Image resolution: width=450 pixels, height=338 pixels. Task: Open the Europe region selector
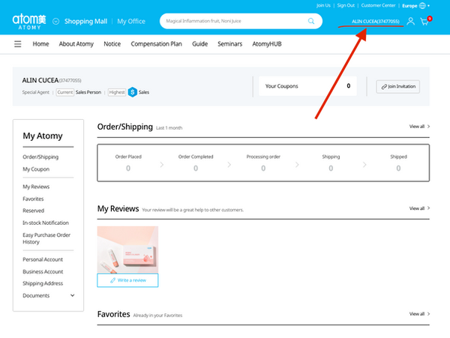coord(415,5)
